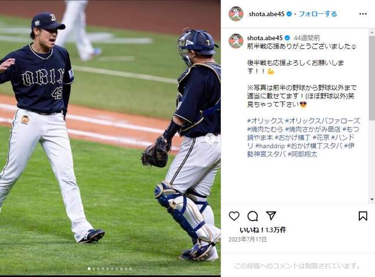Click the caption scrollbar down arrow
Image resolution: width=375 pixels, height=277 pixels.
tap(372, 199)
